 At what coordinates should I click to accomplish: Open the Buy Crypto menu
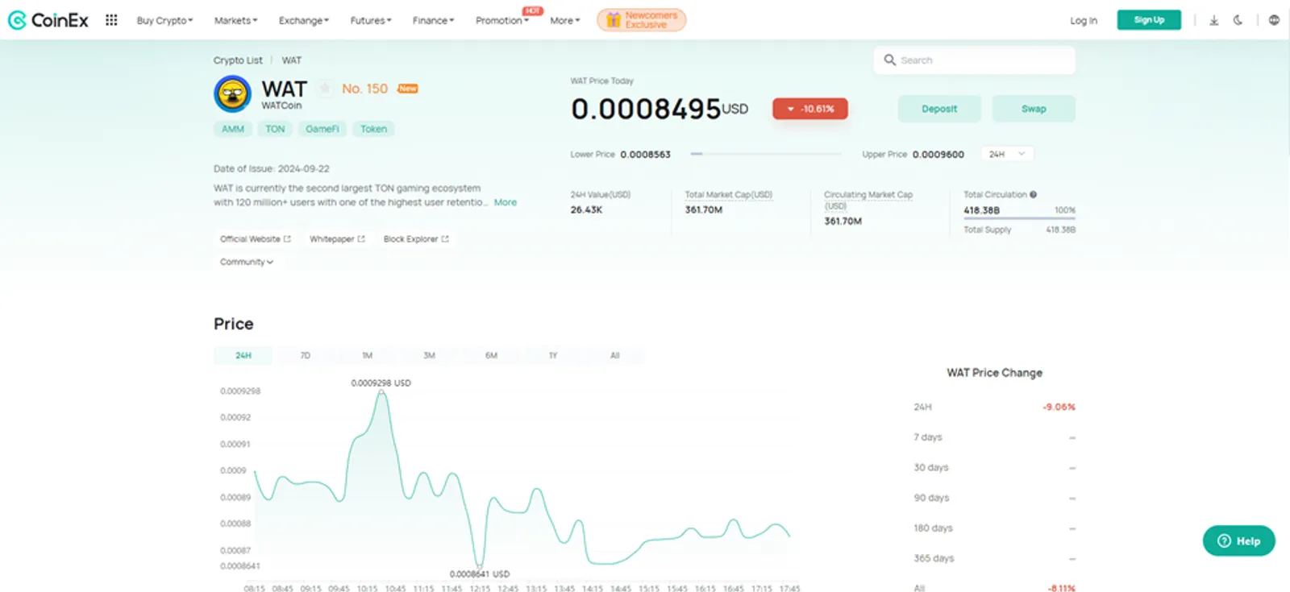[164, 21]
